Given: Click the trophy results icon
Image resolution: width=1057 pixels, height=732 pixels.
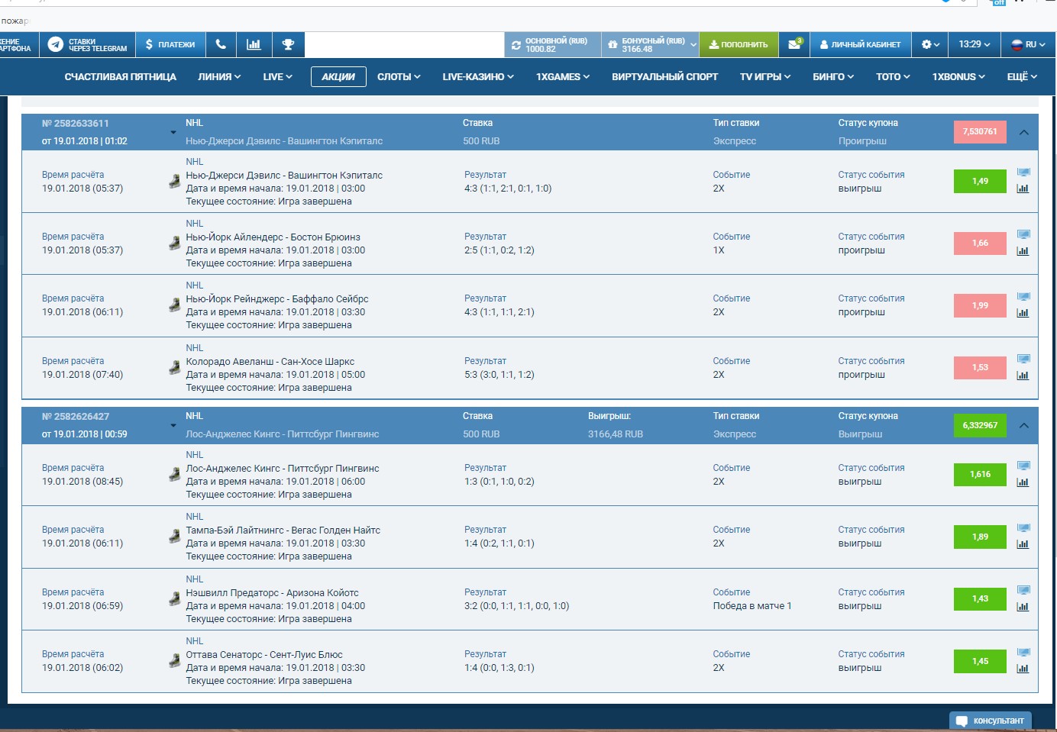Looking at the screenshot, I should pos(288,44).
